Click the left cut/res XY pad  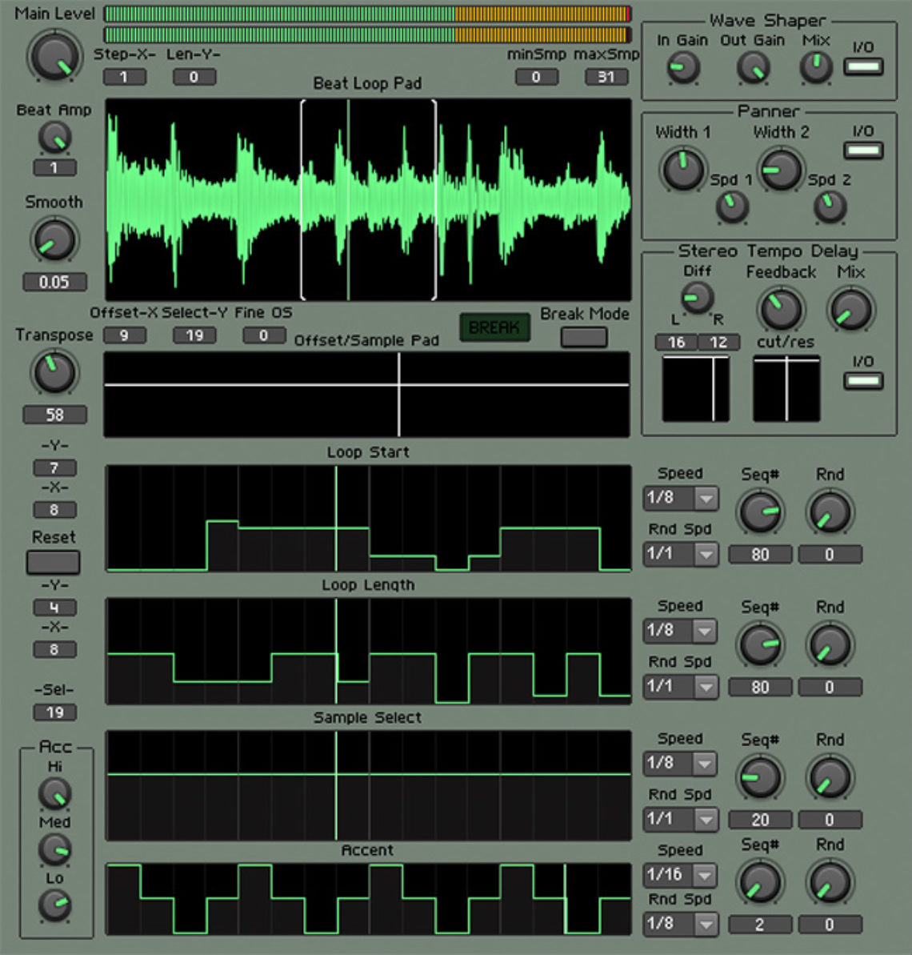click(696, 388)
